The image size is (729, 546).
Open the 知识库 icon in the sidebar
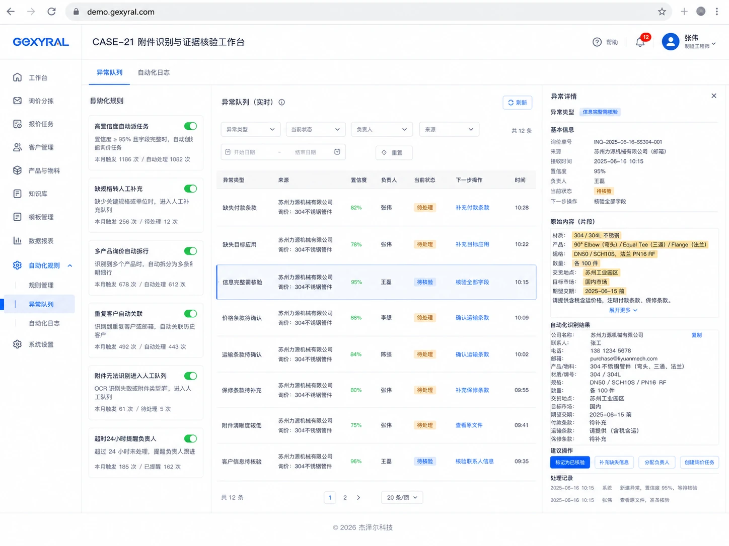[18, 194]
